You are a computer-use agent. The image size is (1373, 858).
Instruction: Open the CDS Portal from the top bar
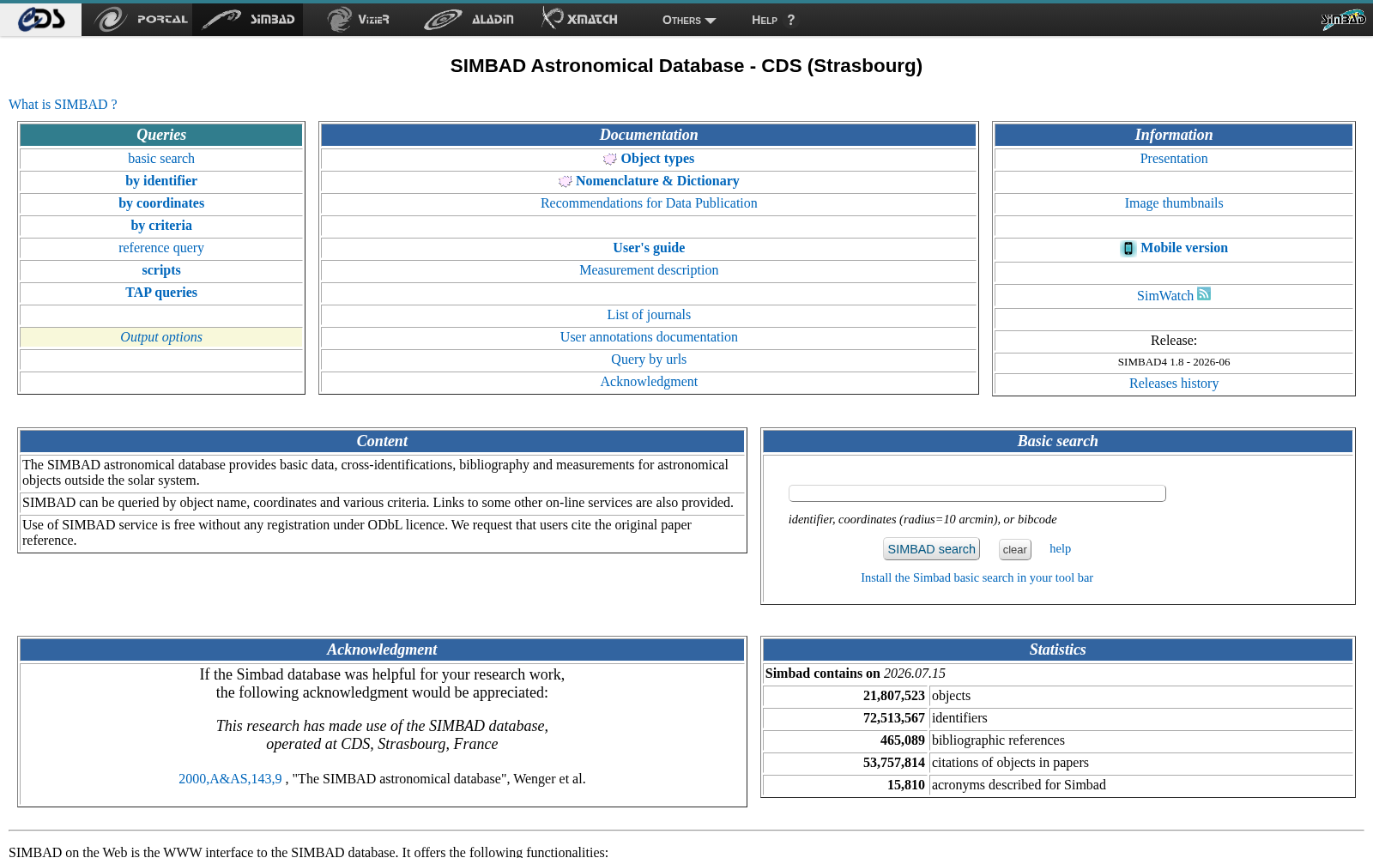[140, 19]
